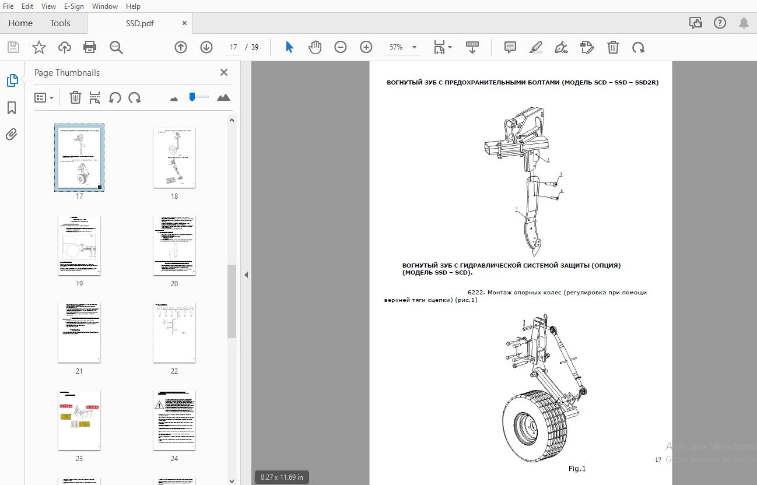Select page 23 thumbnail
The width and height of the screenshot is (757, 485).
tap(79, 420)
